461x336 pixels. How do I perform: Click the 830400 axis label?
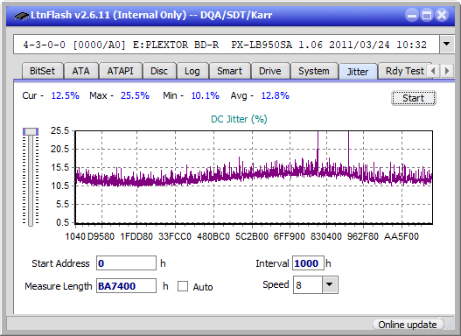[326, 236]
